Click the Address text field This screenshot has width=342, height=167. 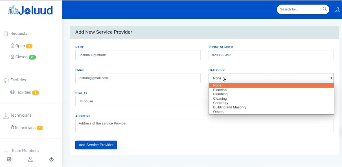point(204,125)
